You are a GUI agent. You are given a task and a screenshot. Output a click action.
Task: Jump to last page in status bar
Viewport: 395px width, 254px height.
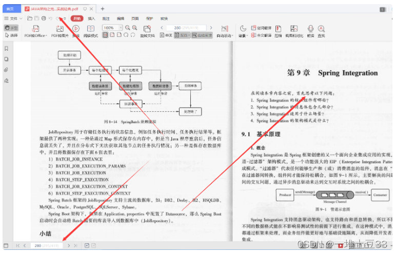tap(75, 245)
